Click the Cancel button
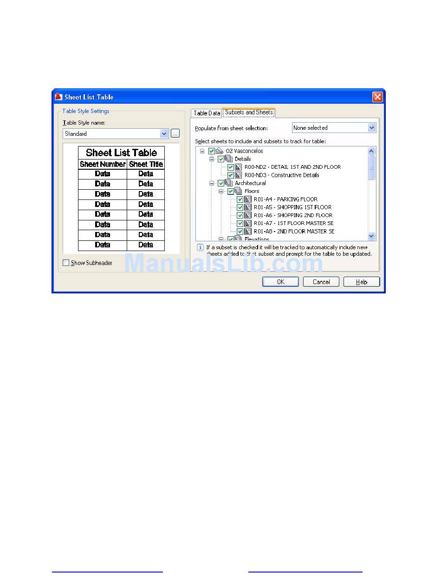 (x=321, y=282)
